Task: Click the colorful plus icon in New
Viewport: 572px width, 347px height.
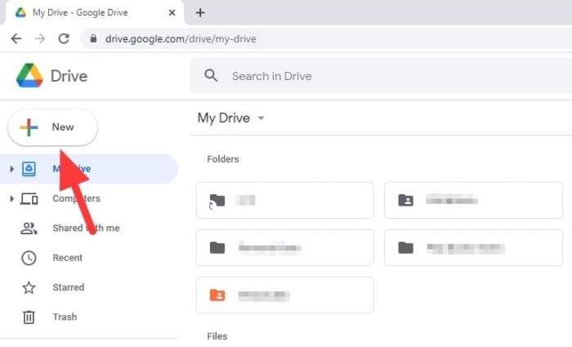Action: pos(29,127)
